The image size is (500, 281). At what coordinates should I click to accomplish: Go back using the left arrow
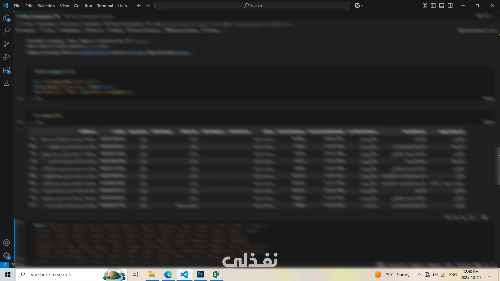click(139, 5)
